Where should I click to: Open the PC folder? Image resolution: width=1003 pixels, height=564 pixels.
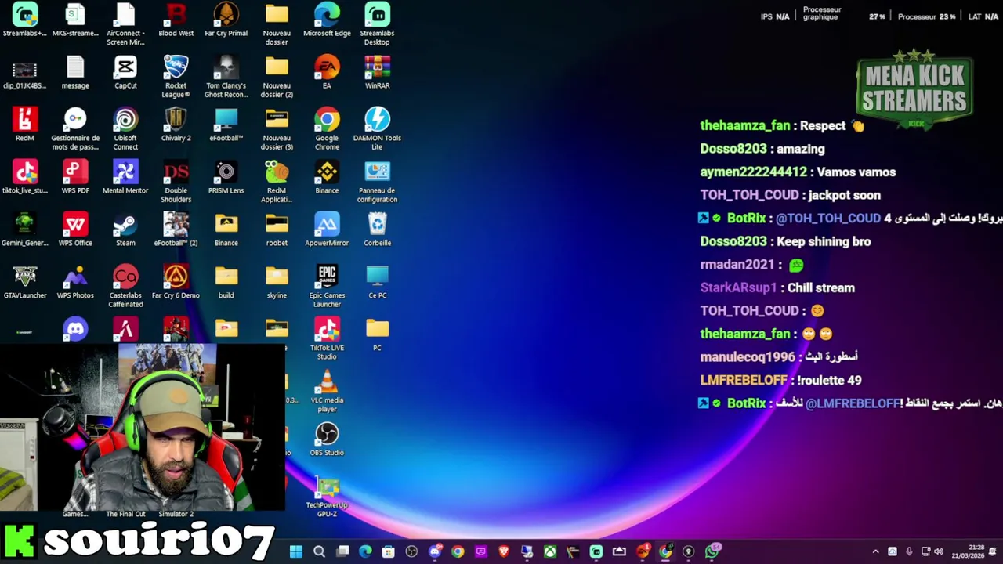click(x=377, y=335)
